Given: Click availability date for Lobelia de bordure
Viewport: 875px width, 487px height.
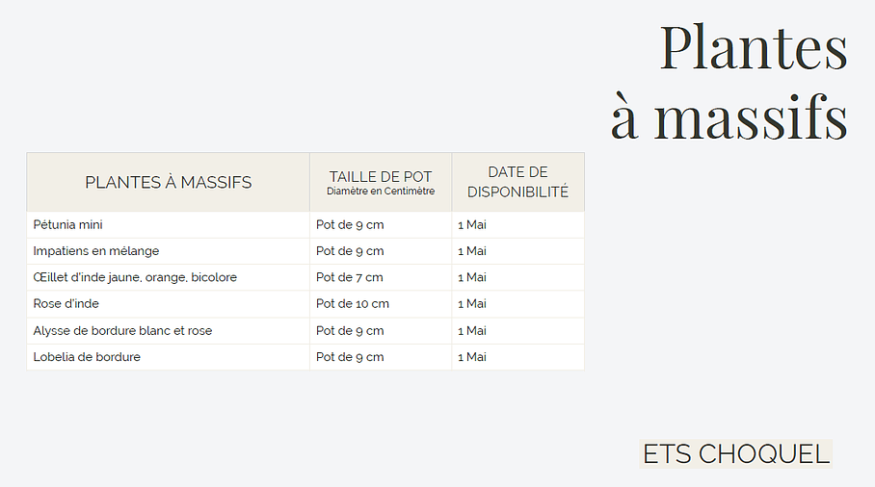Looking at the screenshot, I should (472, 357).
